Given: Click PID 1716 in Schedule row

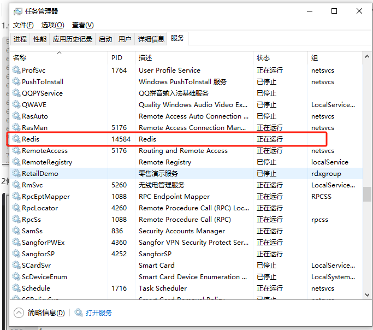Looking at the screenshot, I should (x=119, y=288).
